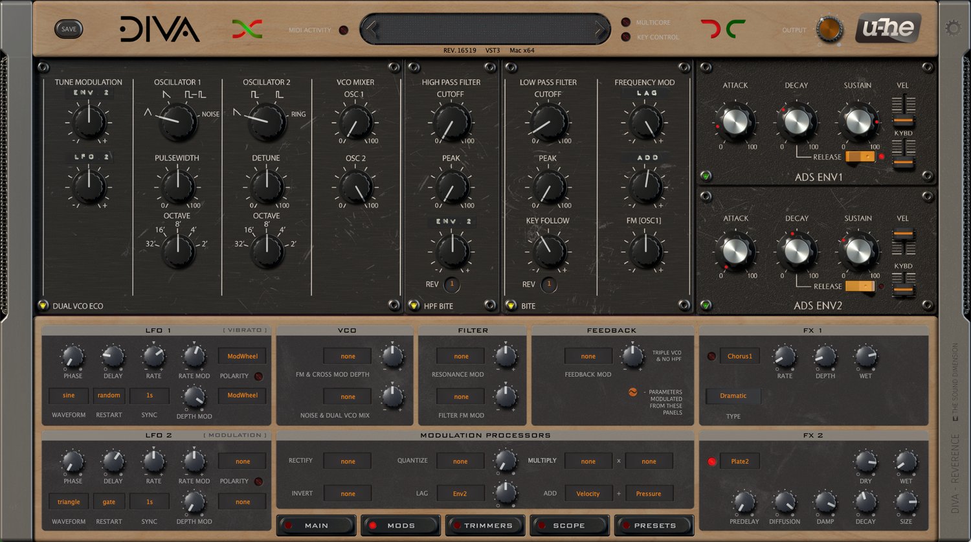Click the Oscillator 1 Pulsewidth knob

click(177, 186)
